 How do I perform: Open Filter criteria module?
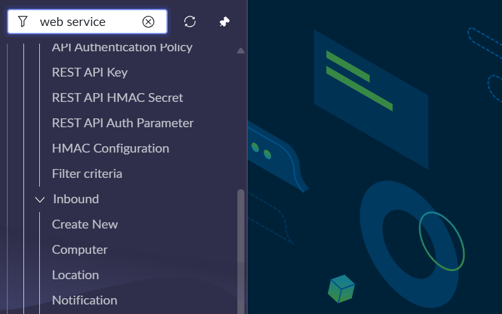point(87,173)
